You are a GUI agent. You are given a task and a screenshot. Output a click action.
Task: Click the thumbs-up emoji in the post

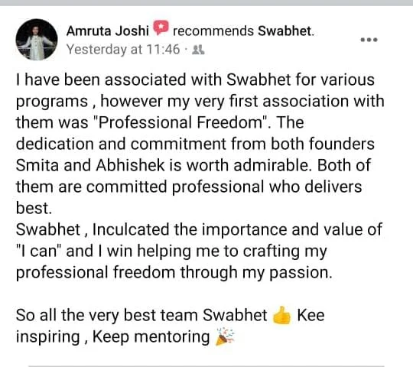(281, 315)
